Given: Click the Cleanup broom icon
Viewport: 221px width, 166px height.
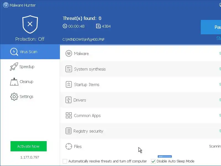Looking at the screenshot, I should click(14, 82).
